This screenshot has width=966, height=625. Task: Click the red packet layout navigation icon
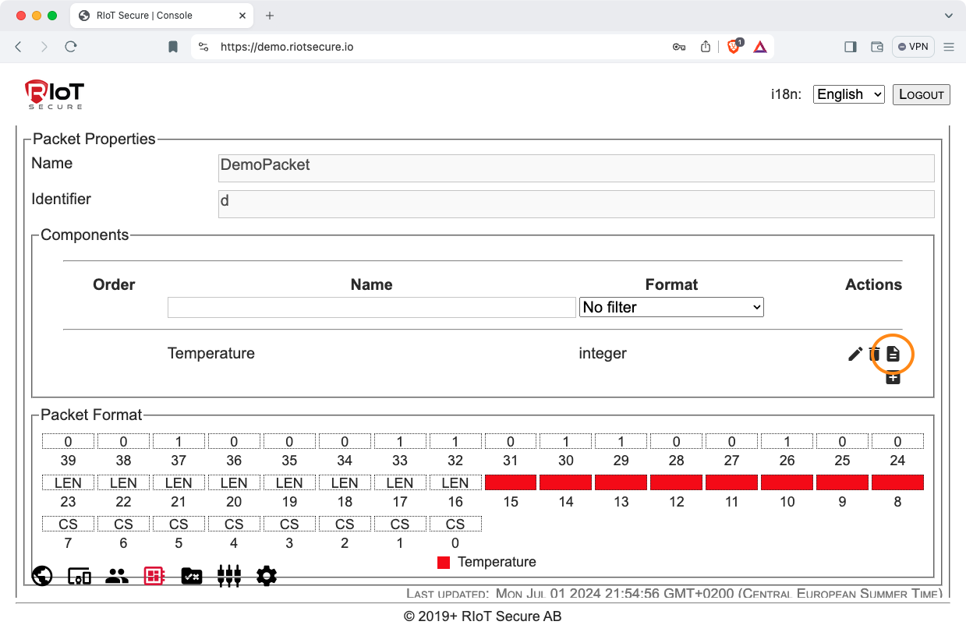154,576
